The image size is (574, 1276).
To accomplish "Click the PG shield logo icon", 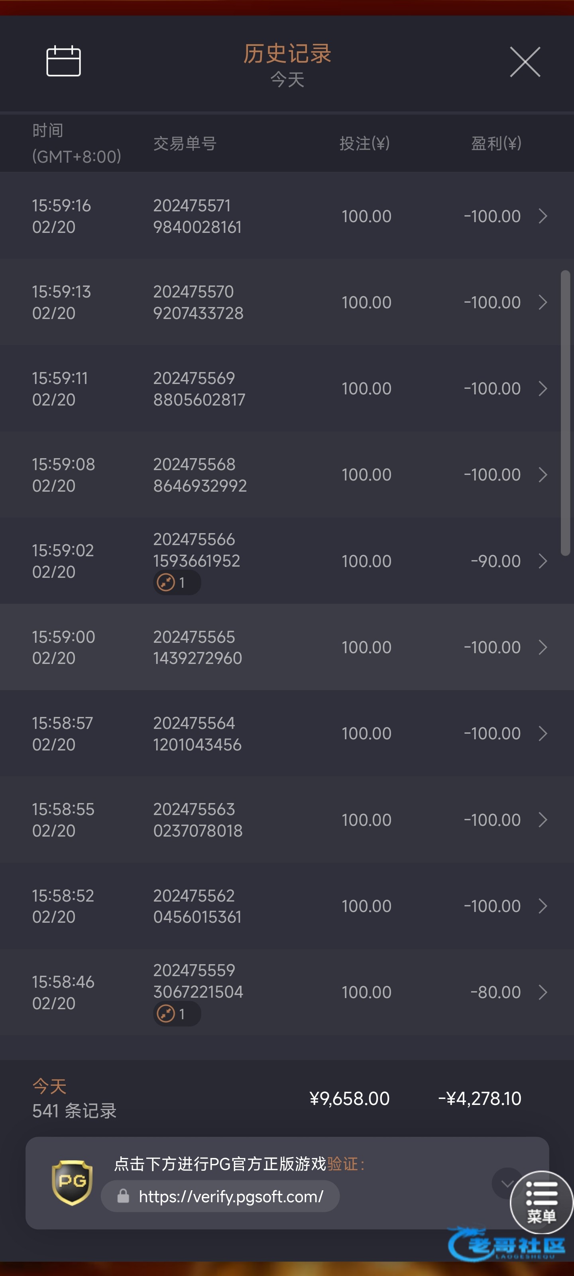I will [72, 1182].
